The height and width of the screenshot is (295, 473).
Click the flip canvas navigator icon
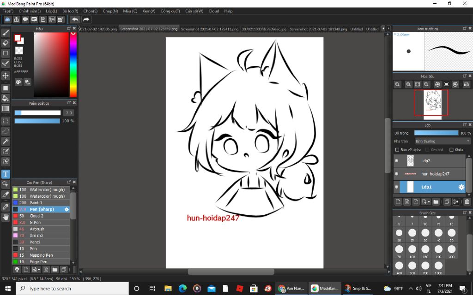[x=466, y=85]
